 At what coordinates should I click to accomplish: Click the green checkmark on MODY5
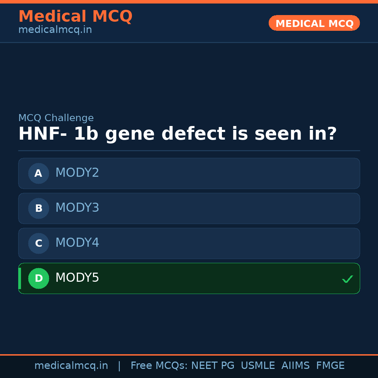[347, 279]
